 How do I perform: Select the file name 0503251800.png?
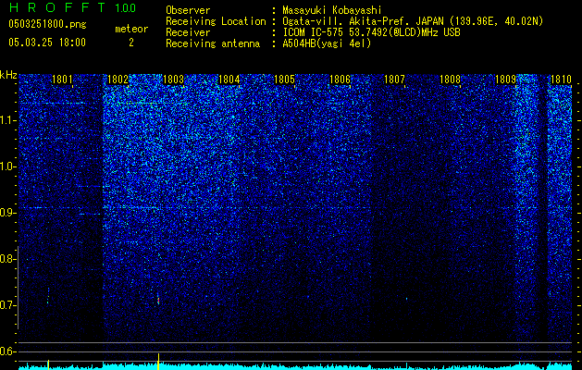coord(47,24)
